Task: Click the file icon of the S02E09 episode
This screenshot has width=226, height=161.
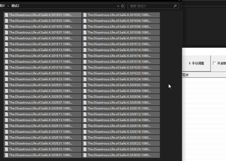Action: tap(7, 108)
